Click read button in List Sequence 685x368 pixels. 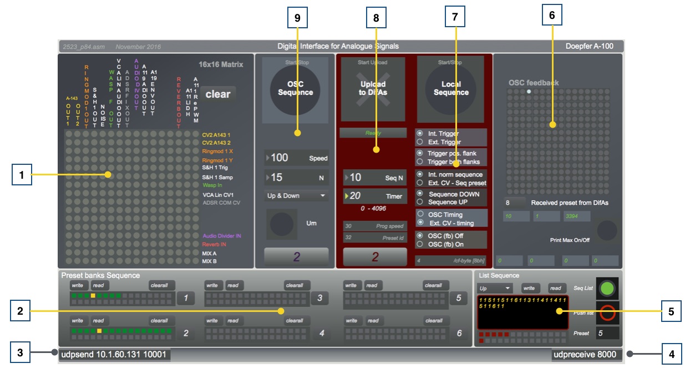point(555,289)
